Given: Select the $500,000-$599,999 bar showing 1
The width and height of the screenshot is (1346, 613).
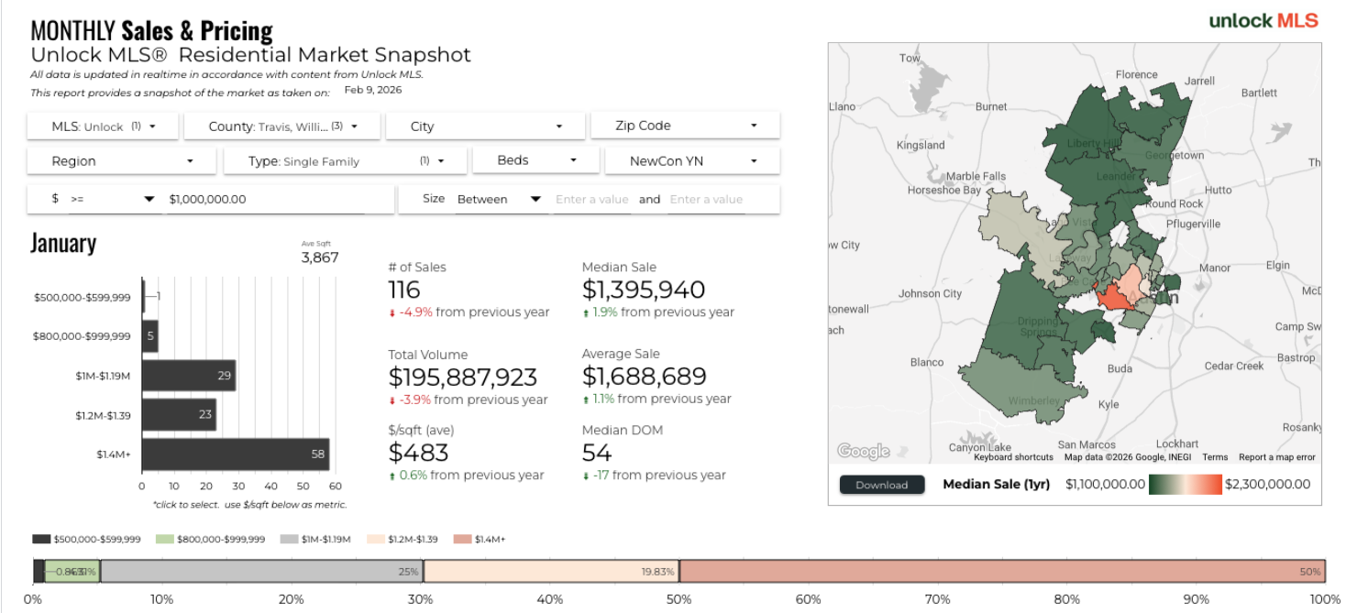Looking at the screenshot, I should pyautogui.click(x=144, y=297).
